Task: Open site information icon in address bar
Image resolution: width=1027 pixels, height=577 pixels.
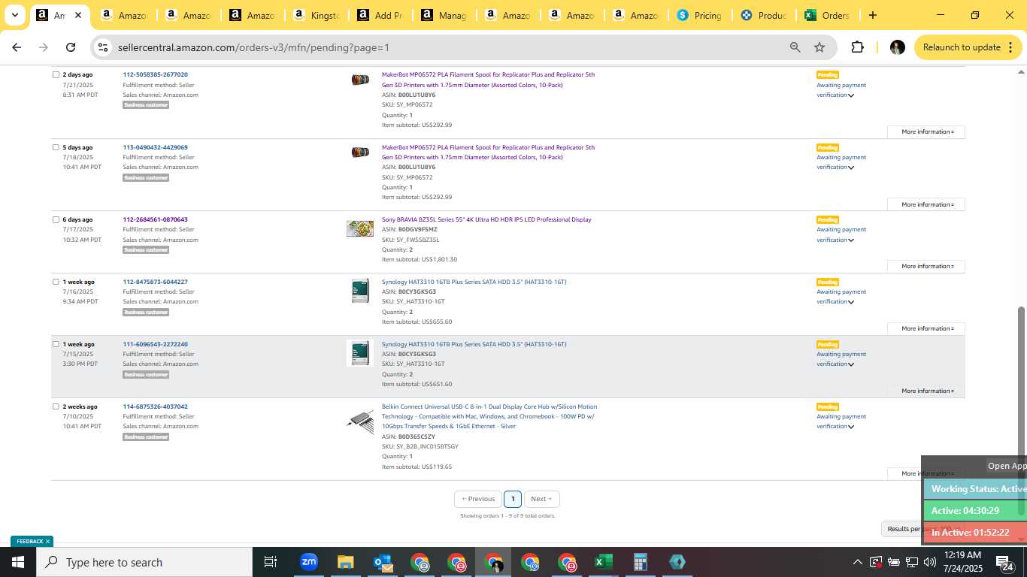Action: coord(104,47)
